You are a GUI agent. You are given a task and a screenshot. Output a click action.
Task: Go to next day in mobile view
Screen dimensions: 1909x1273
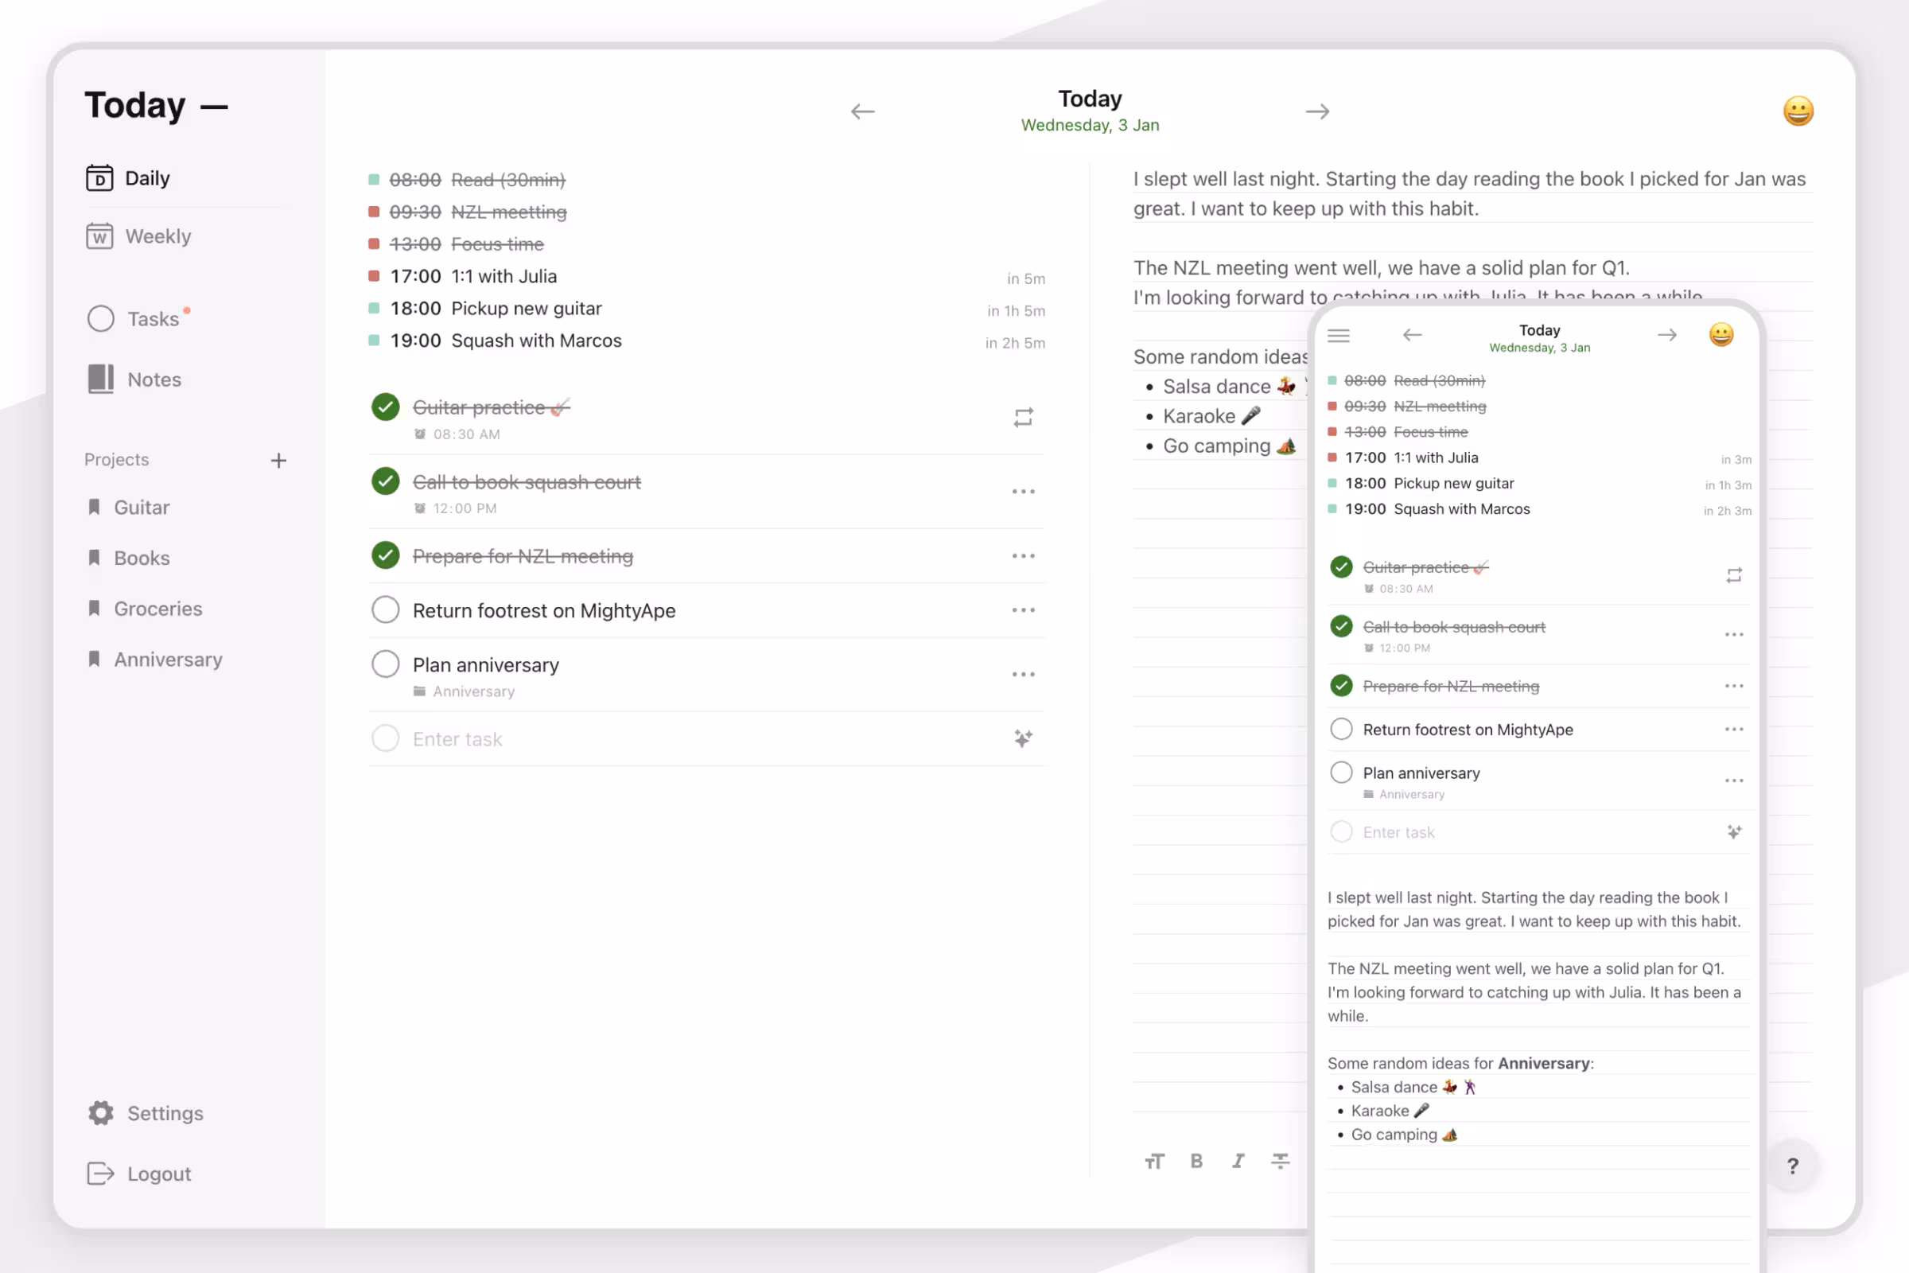click(1666, 335)
